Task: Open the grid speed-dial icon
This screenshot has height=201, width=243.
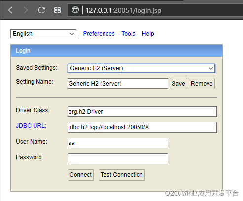Action: click(57, 10)
